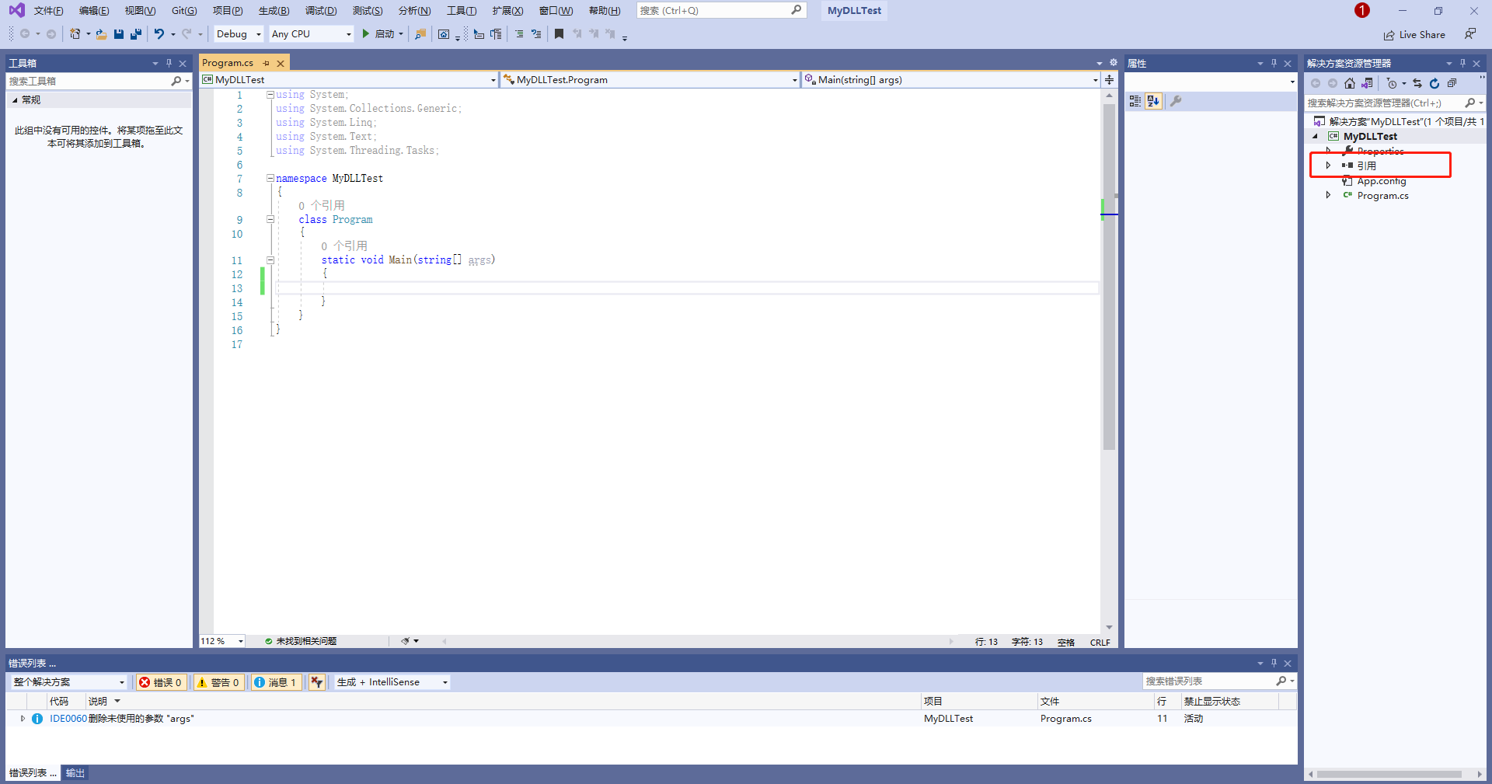Click the main search box (Ctrl+Q)
Image resolution: width=1492 pixels, height=784 pixels.
pyautogui.click(x=720, y=10)
